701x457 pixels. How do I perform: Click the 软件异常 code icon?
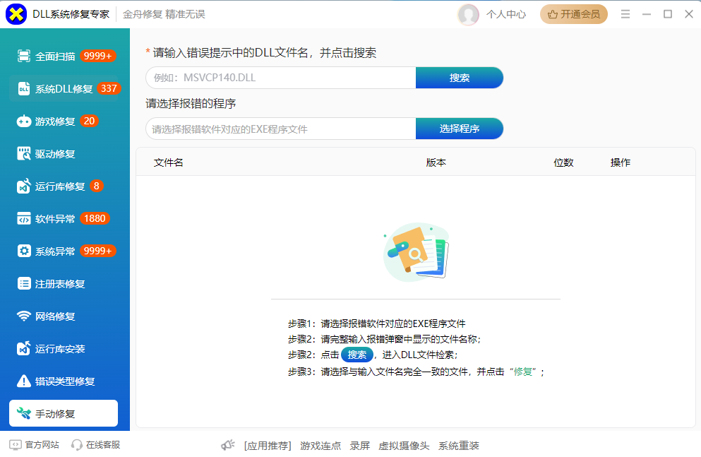pos(24,219)
